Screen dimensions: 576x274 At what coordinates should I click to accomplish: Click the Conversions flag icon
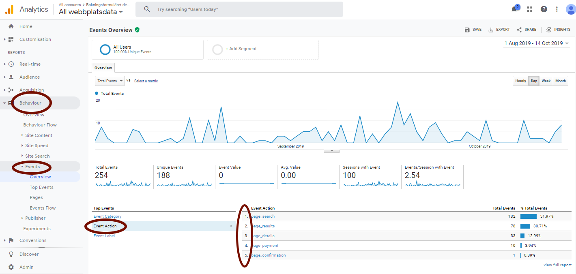[11, 240]
